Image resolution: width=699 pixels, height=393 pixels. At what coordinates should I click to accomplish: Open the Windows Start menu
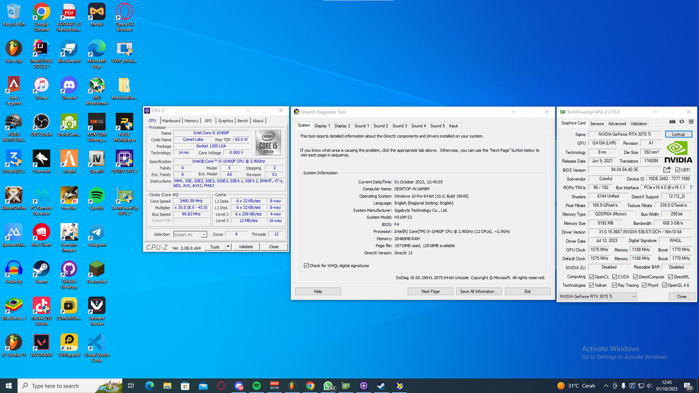[9, 386]
